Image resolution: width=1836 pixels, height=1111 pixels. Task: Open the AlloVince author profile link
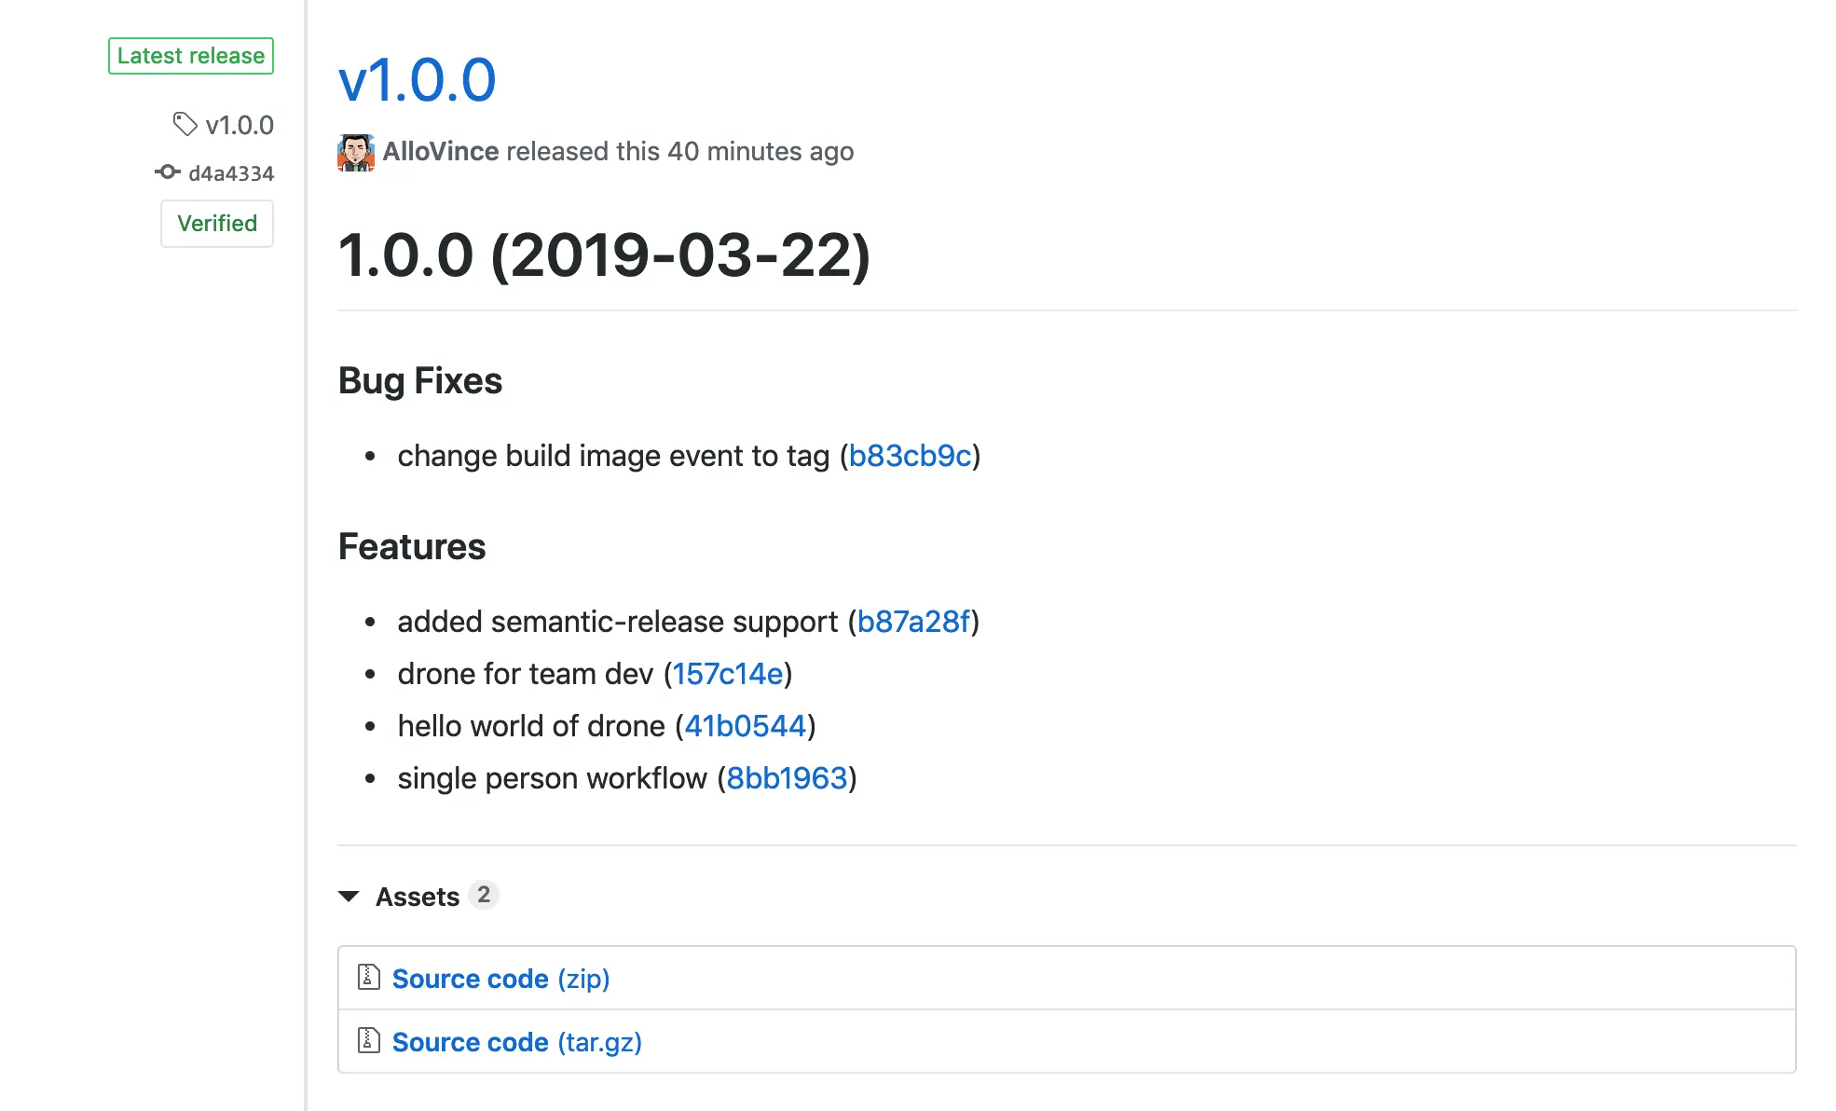440,151
